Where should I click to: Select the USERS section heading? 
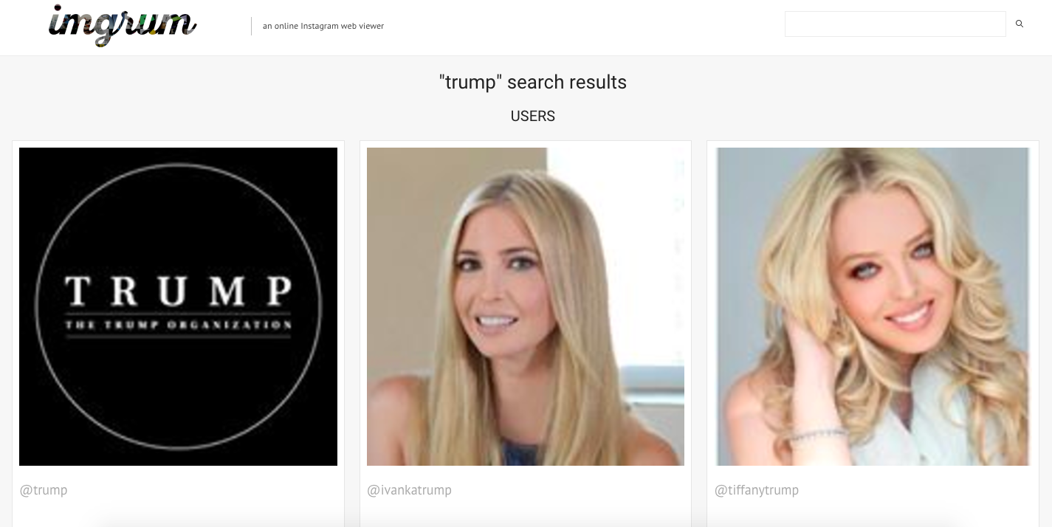[532, 116]
